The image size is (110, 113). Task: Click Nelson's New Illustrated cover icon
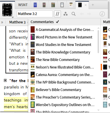[x=33, y=67]
